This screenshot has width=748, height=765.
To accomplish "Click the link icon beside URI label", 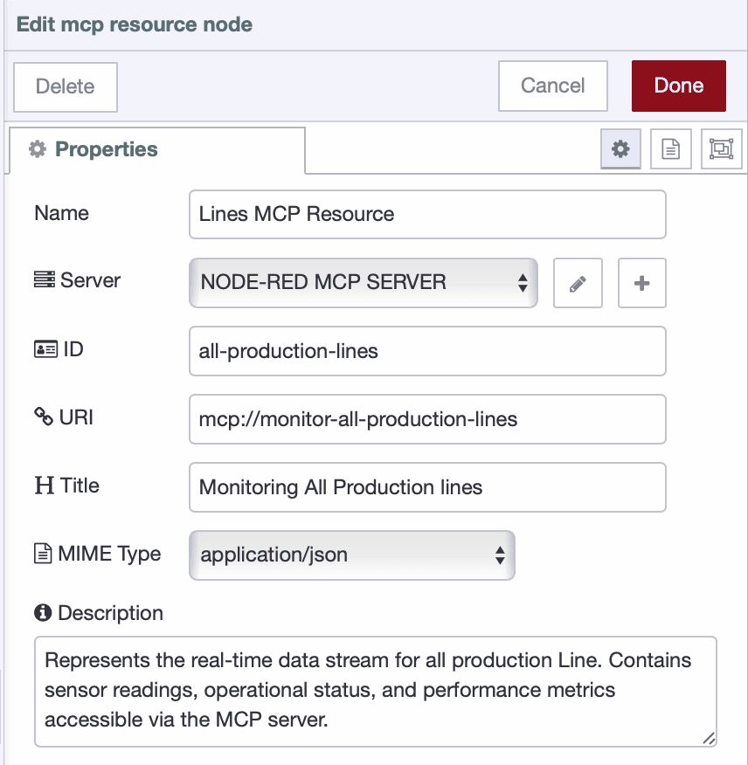I will tap(43, 417).
